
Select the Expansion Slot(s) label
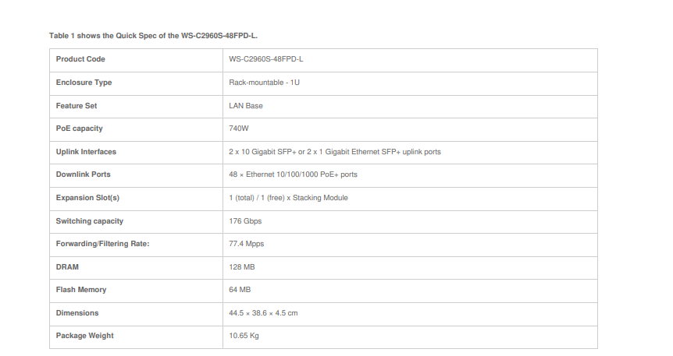87,198
